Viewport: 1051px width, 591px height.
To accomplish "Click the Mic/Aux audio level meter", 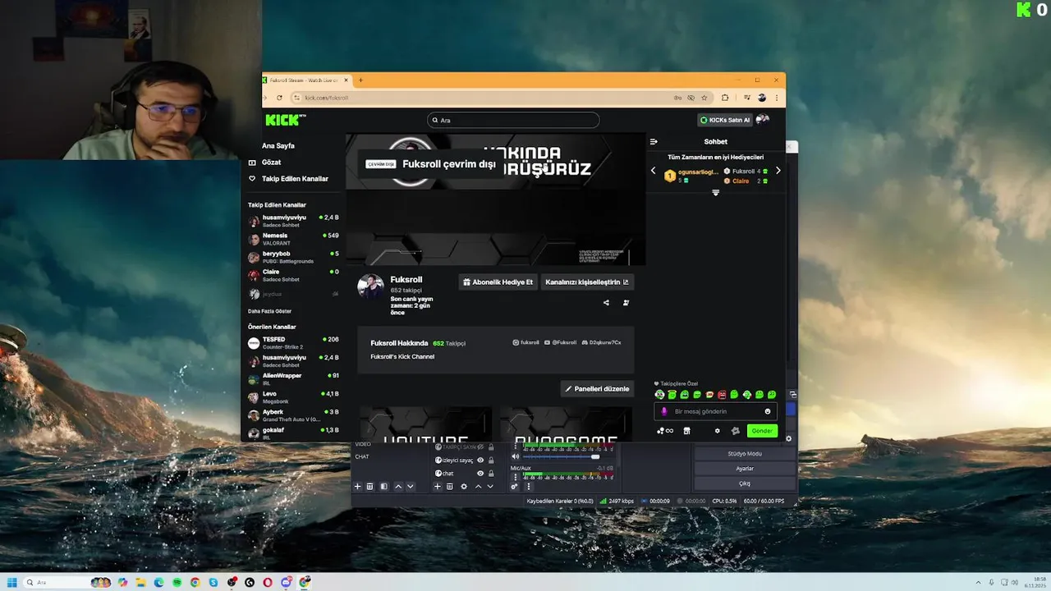I will 568,475.
